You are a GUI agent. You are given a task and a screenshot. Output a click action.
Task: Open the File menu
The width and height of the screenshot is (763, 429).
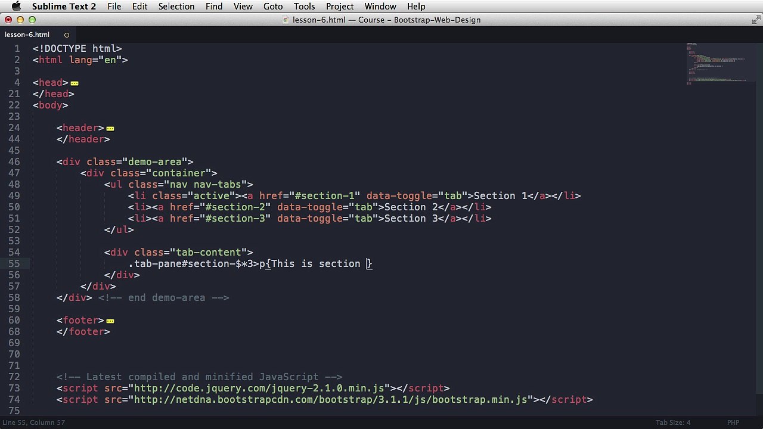point(114,7)
